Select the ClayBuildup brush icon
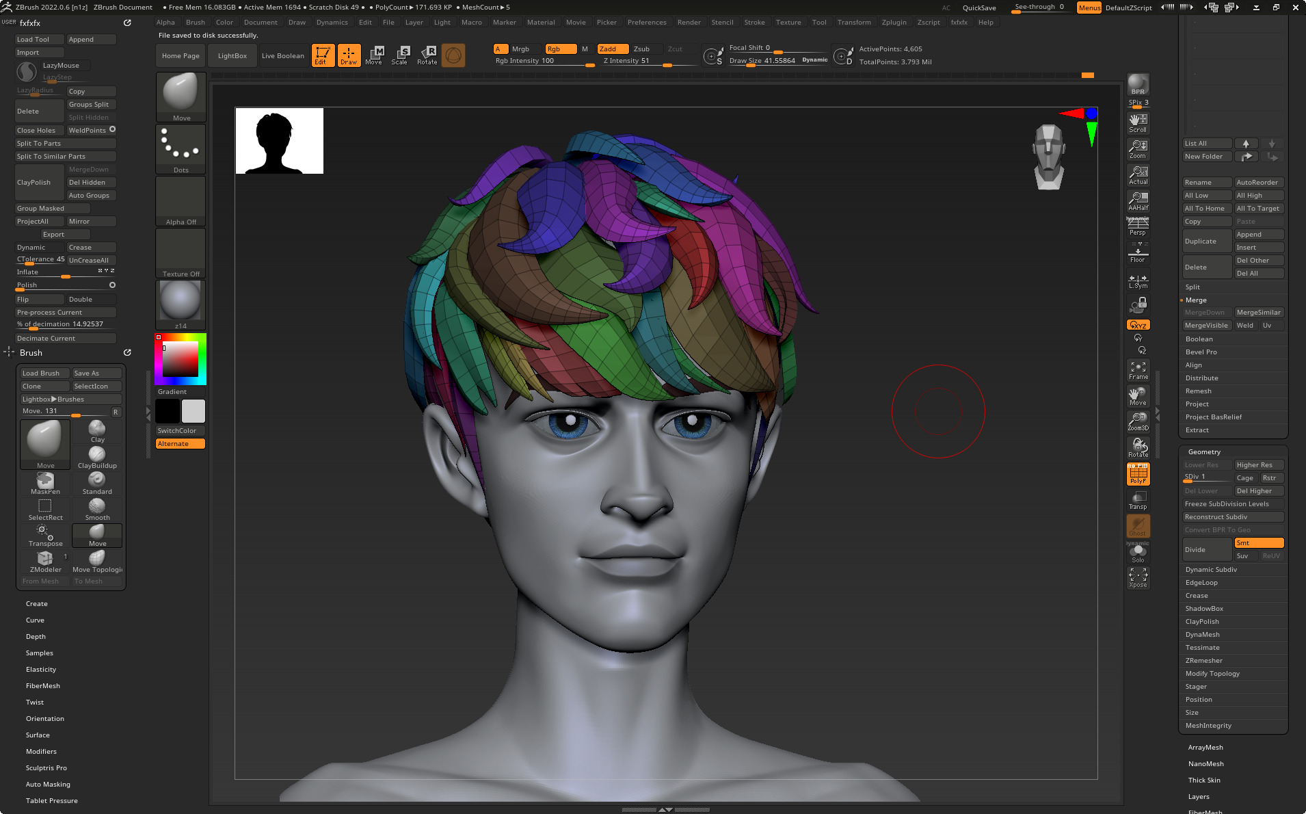Screen dimensions: 1306x814 (x=97, y=458)
